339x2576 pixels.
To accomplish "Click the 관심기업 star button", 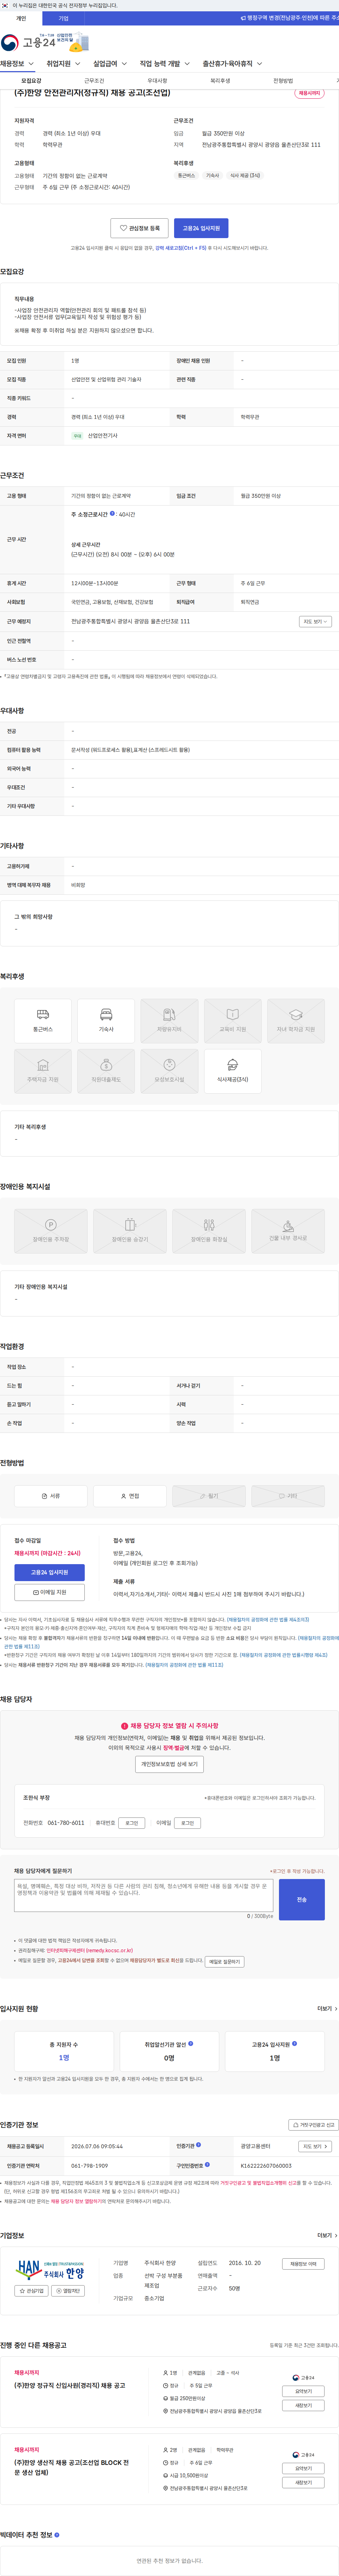I will [x=32, y=2290].
